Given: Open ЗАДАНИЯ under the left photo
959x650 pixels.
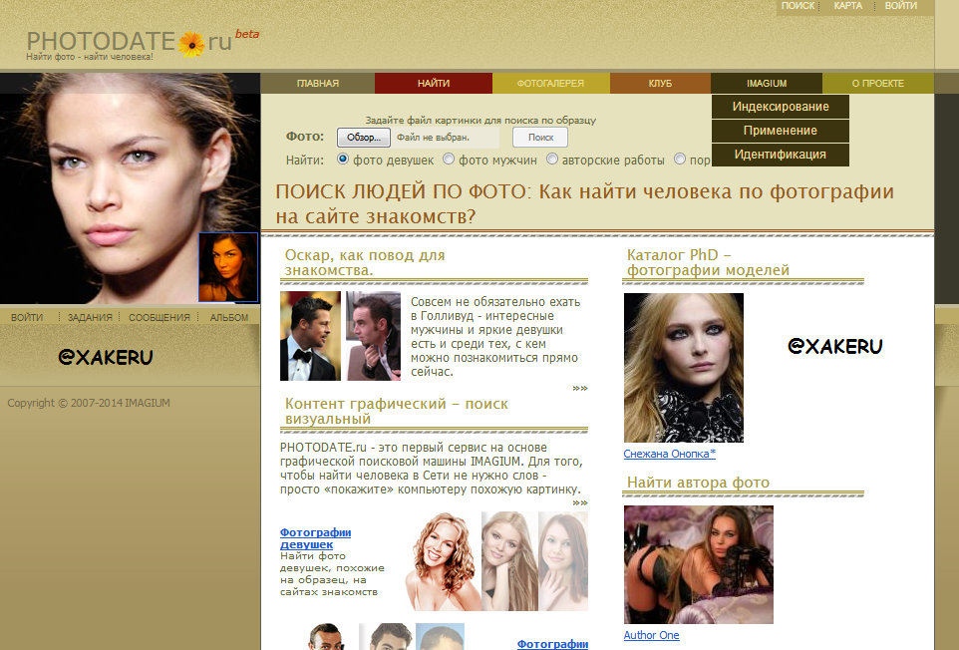Looking at the screenshot, I should [90, 317].
